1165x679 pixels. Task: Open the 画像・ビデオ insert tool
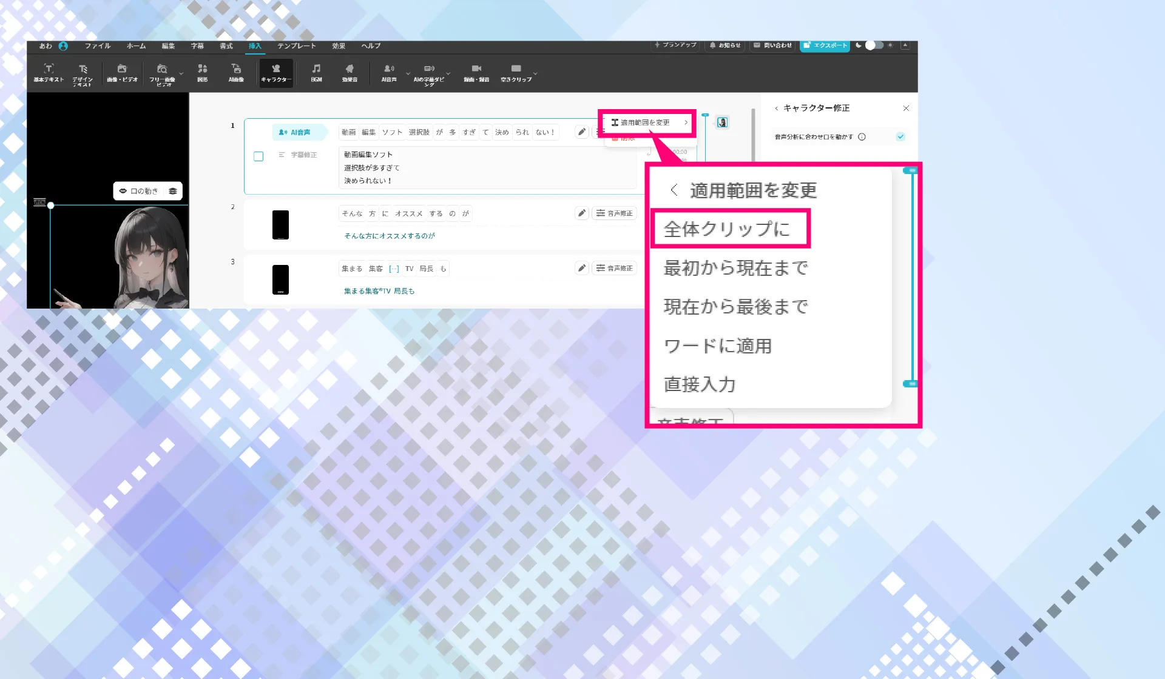tap(122, 73)
